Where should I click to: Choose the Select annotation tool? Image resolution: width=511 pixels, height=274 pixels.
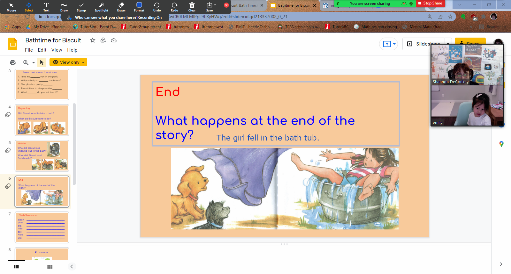[29, 7]
